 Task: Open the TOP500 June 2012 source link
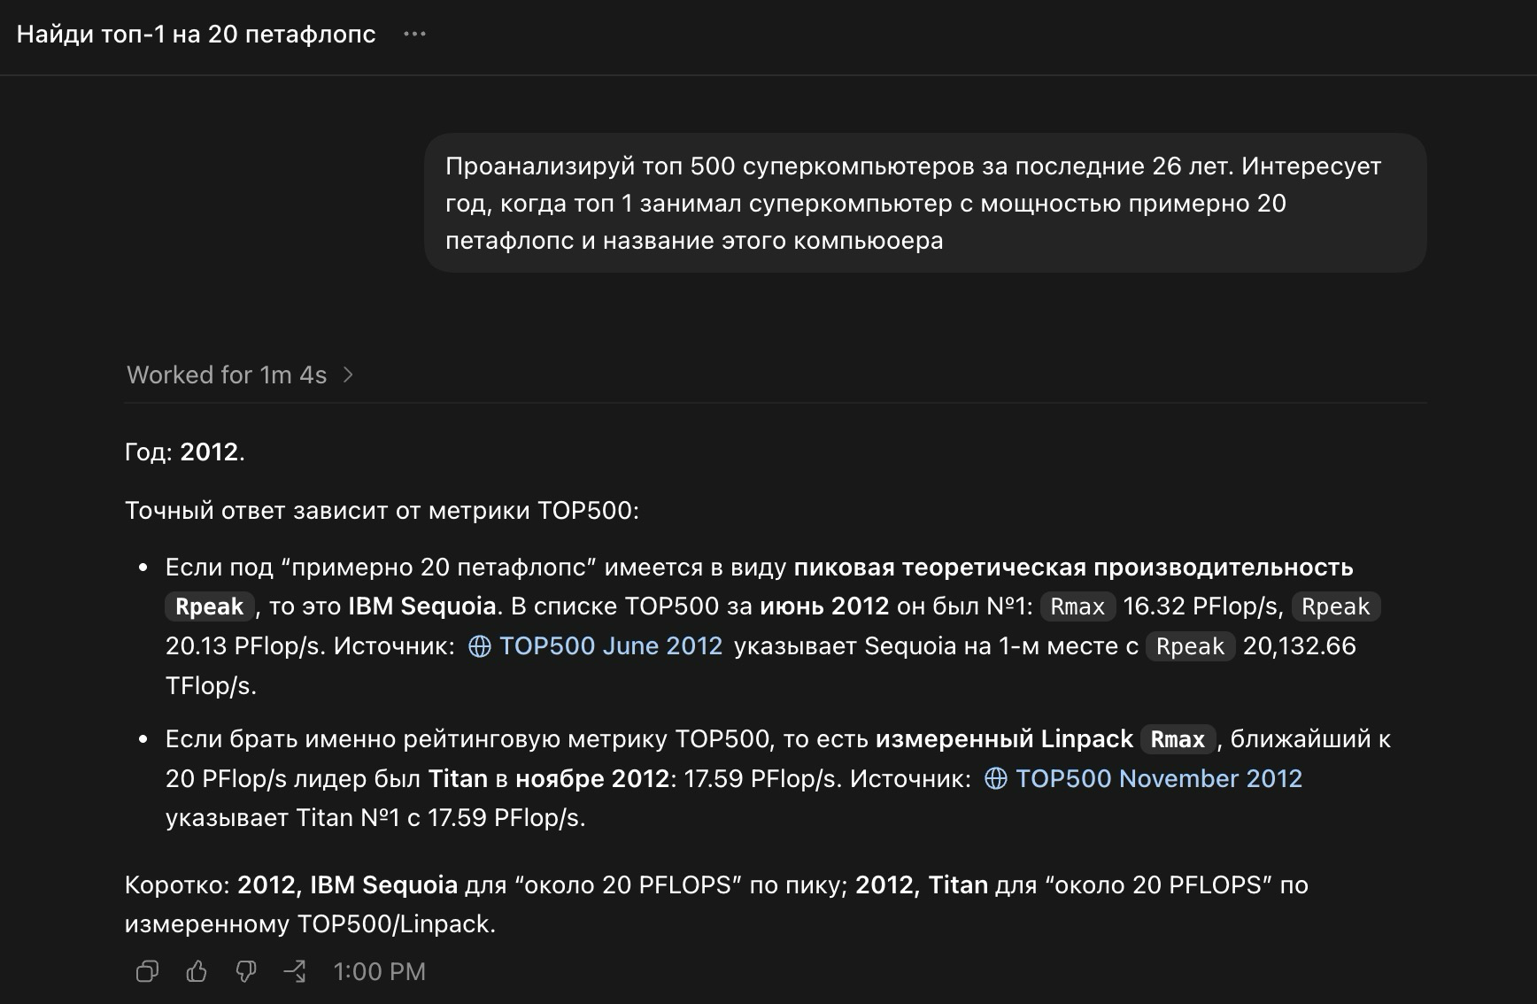coord(611,646)
